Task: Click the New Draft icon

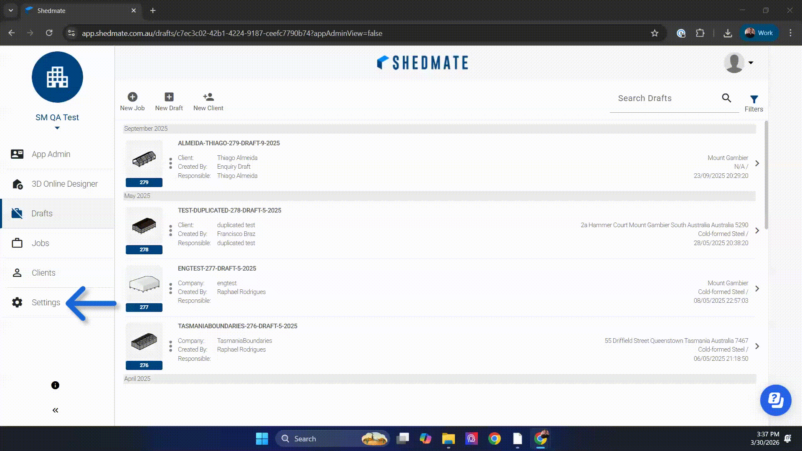Action: click(169, 97)
